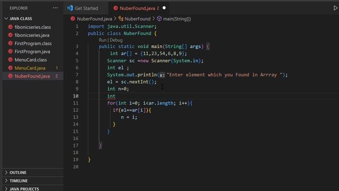
Task: Place cursor after underlined 'int' on line 10
Action: pos(115,96)
